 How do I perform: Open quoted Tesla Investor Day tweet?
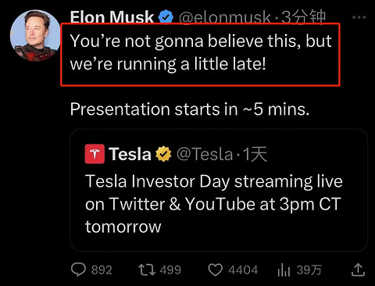coord(219,190)
